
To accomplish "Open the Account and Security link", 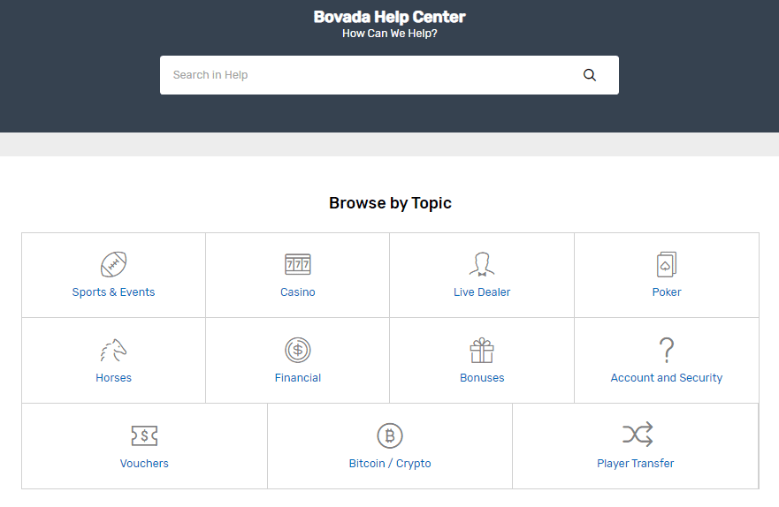I will (x=667, y=378).
